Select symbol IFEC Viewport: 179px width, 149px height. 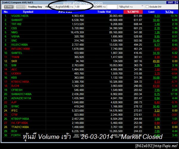coord(14,111)
